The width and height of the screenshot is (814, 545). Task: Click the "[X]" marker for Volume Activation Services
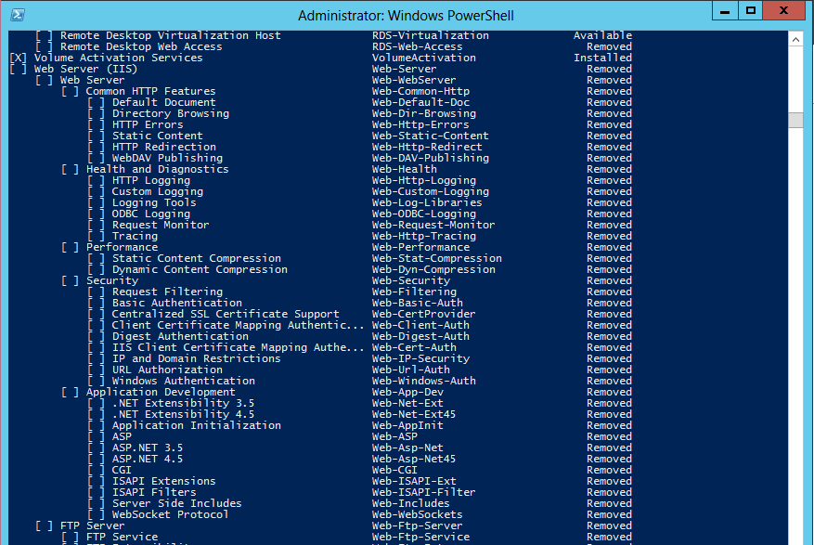[x=19, y=58]
